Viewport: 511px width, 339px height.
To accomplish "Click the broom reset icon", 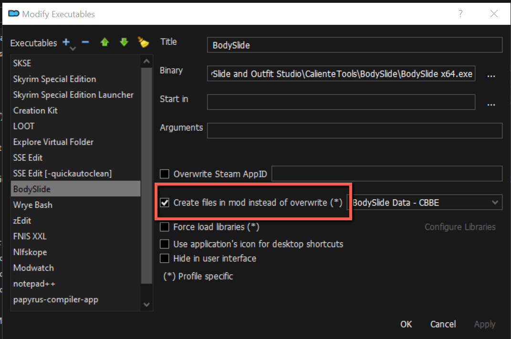I will point(143,42).
